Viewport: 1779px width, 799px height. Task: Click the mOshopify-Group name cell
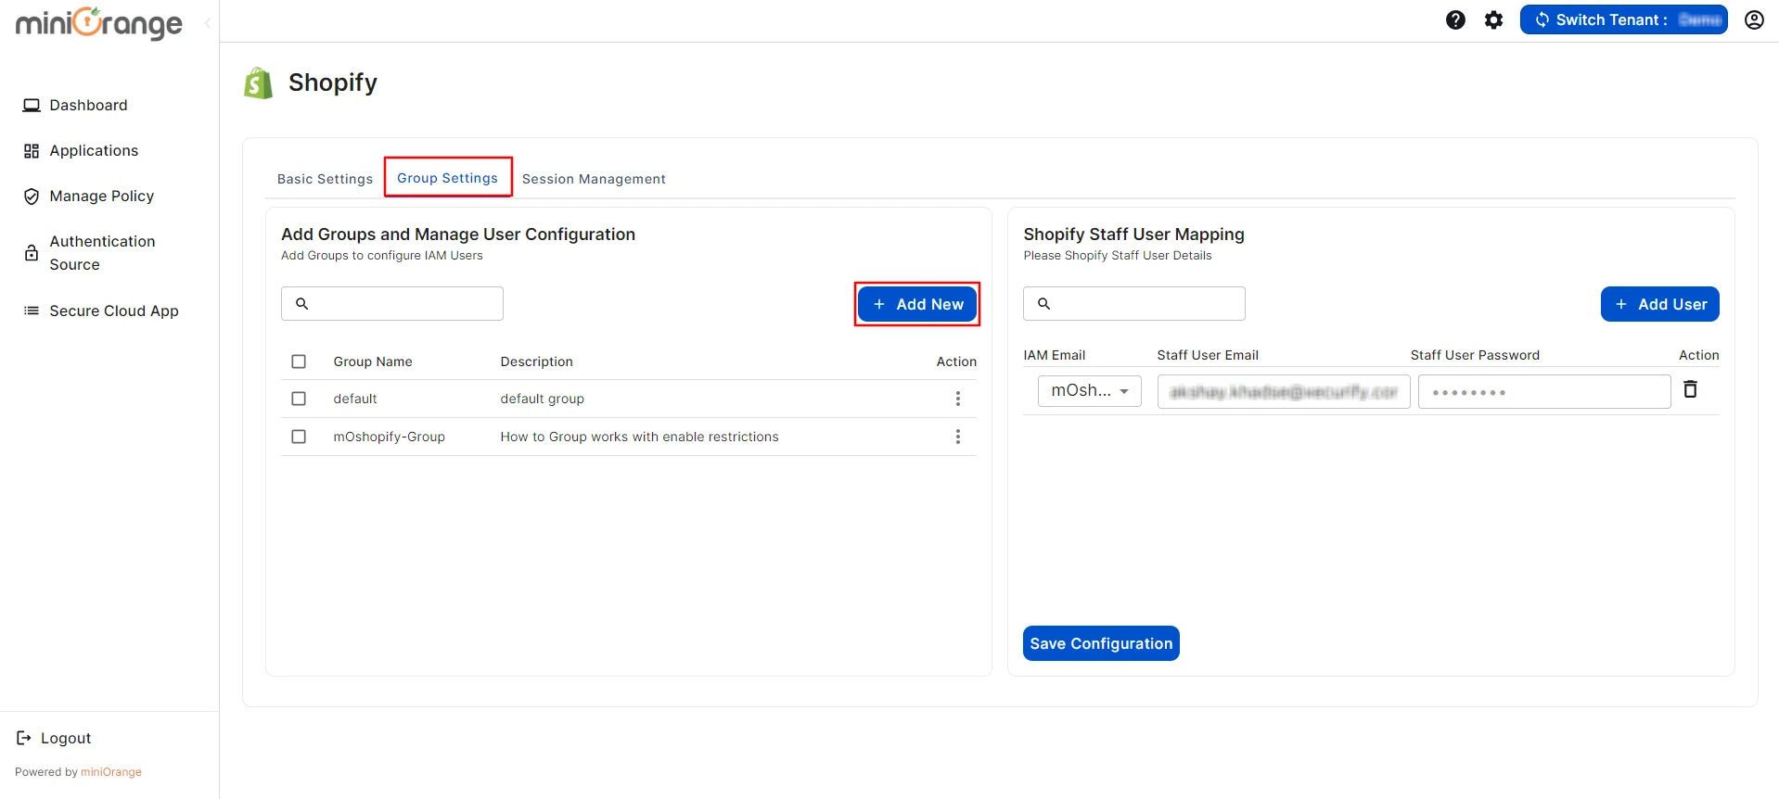[390, 437]
